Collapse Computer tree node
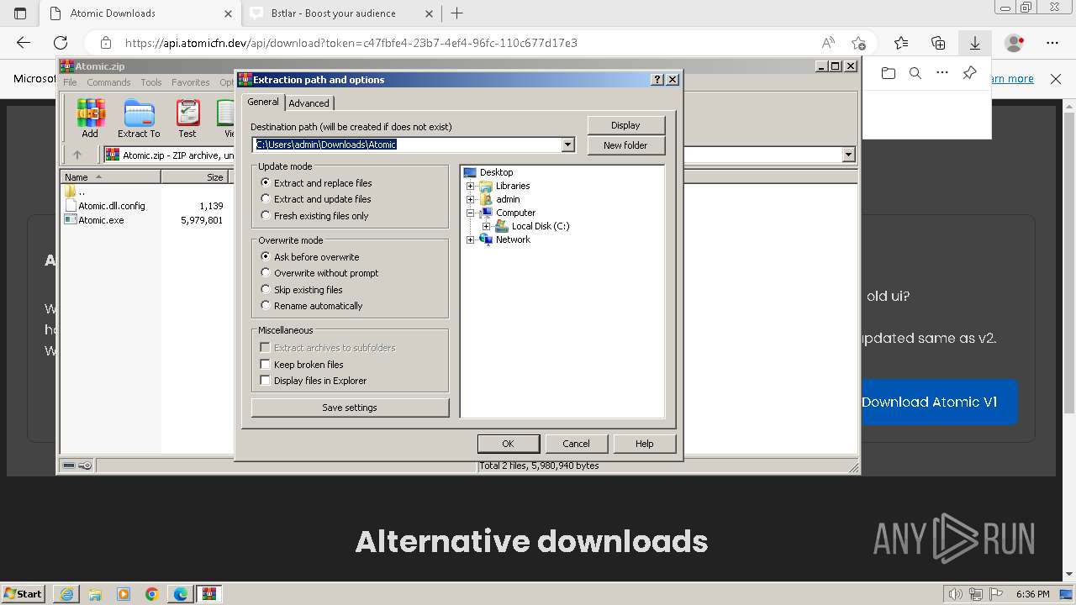 pos(471,213)
